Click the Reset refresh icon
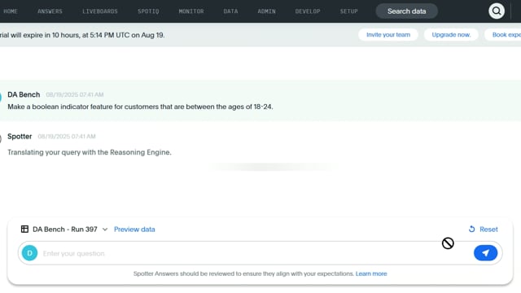 471,230
